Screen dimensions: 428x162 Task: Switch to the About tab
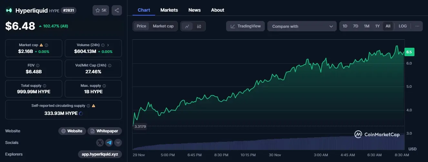click(218, 10)
